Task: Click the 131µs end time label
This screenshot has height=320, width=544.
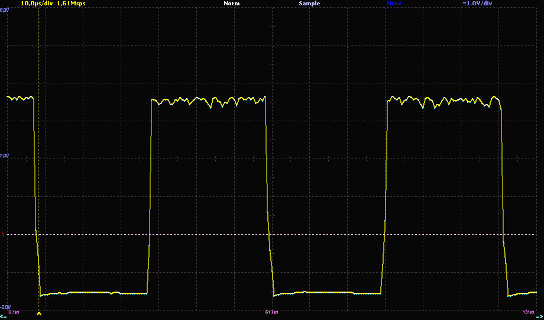Action: coord(530,312)
